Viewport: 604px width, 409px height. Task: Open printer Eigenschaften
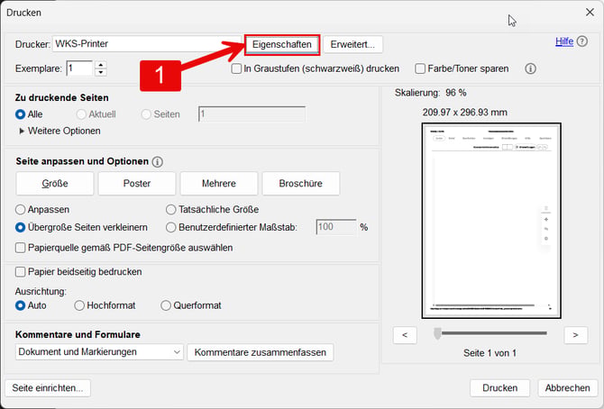[282, 45]
